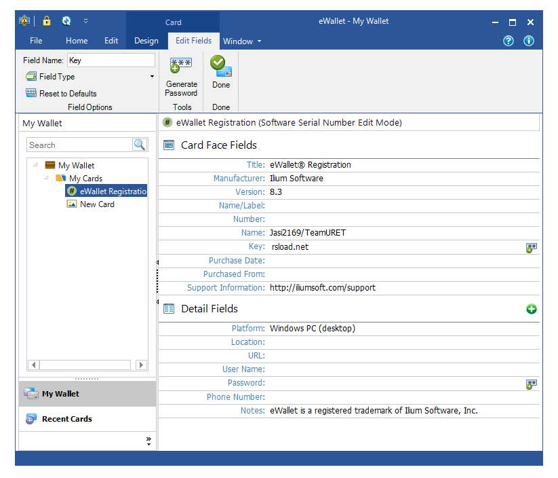Click the My Wallet pane title
This screenshot has height=478, width=558.
42,124
